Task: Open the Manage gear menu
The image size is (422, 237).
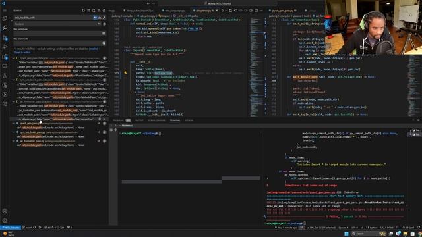Action: pyautogui.click(x=5, y=221)
